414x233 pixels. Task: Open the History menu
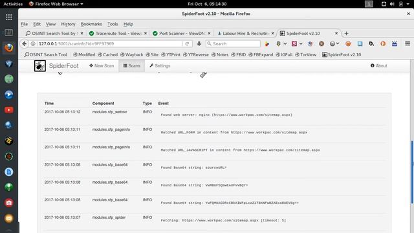68,24
